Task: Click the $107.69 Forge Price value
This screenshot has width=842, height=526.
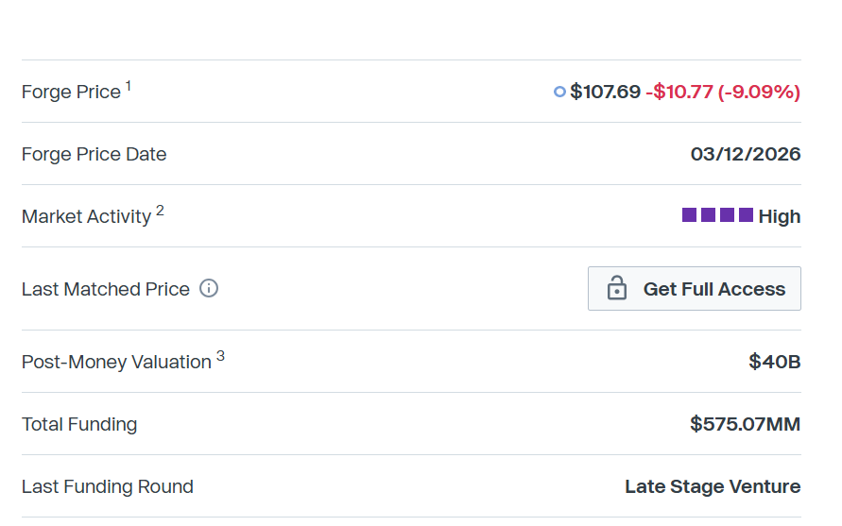Action: pyautogui.click(x=605, y=92)
